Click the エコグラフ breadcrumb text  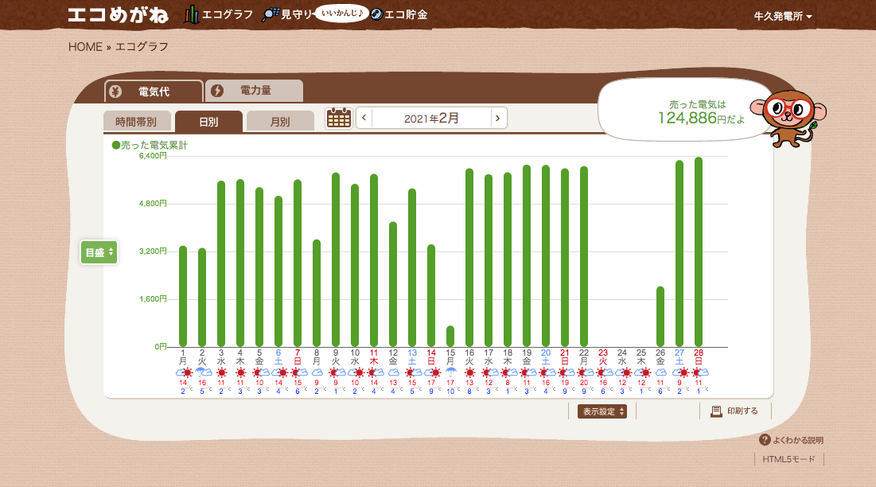142,47
